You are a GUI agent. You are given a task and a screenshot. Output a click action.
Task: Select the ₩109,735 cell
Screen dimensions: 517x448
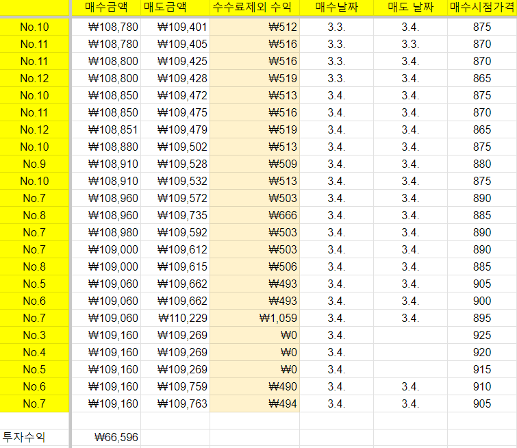[x=175, y=216]
